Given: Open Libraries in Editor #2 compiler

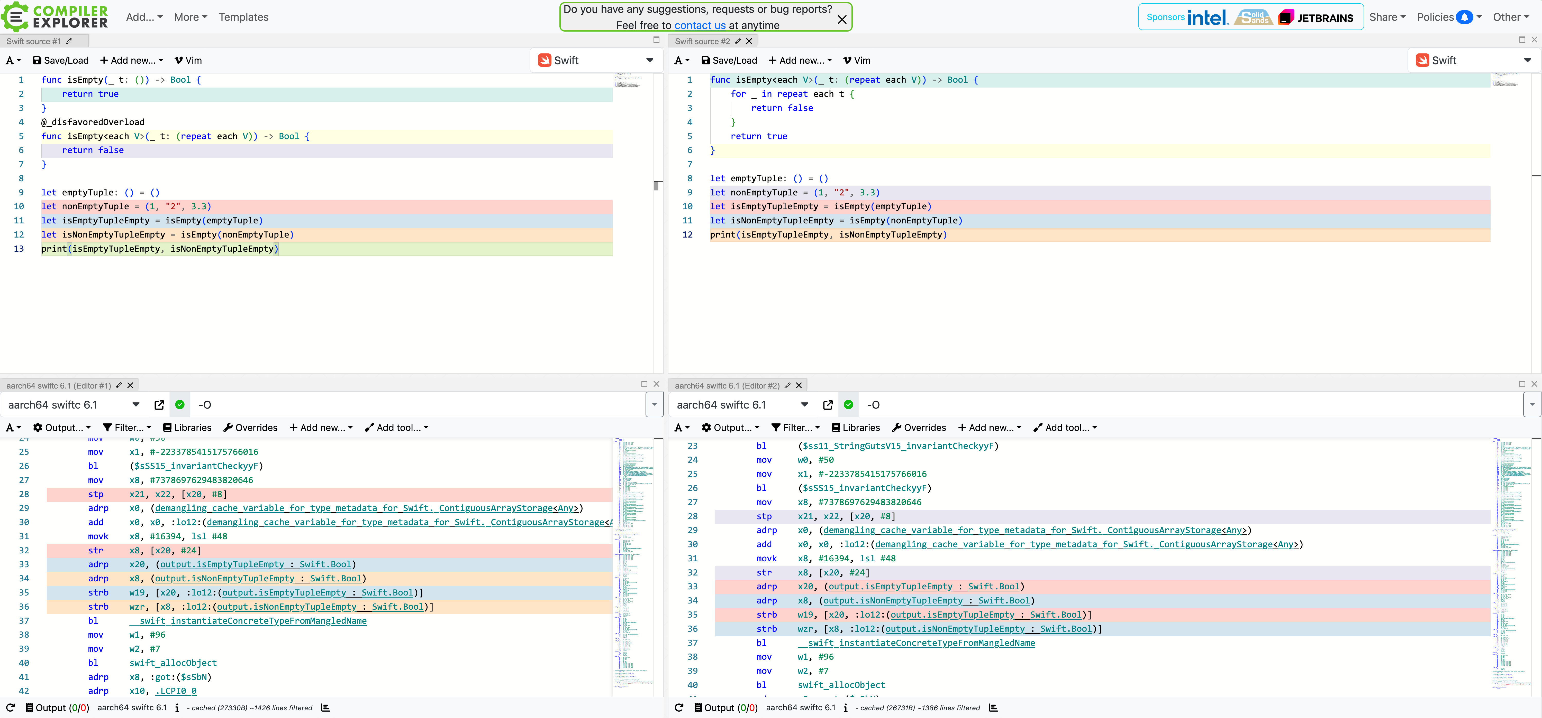Looking at the screenshot, I should tap(856, 428).
